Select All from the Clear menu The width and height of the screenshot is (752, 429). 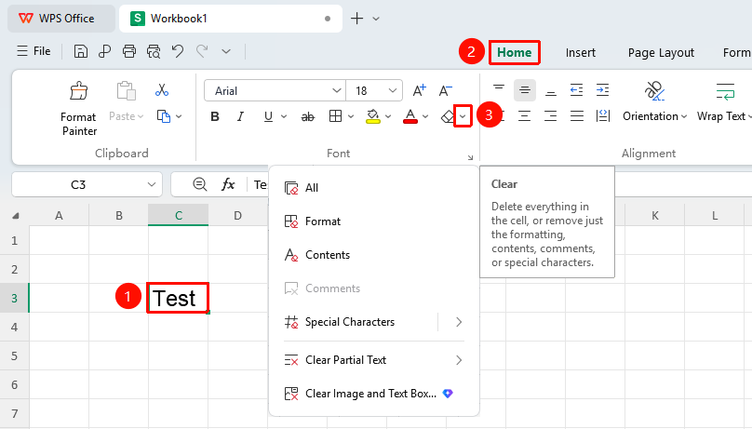coord(374,188)
